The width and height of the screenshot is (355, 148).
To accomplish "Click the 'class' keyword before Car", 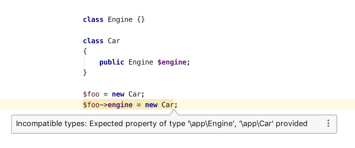I will click(x=93, y=41).
